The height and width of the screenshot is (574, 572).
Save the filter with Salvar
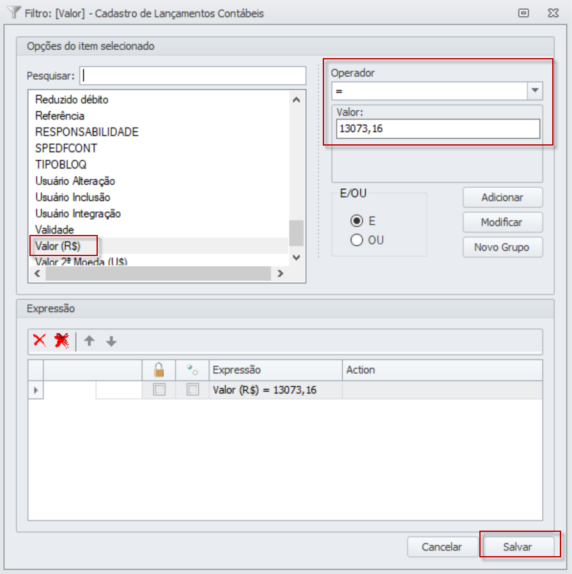coord(518,547)
